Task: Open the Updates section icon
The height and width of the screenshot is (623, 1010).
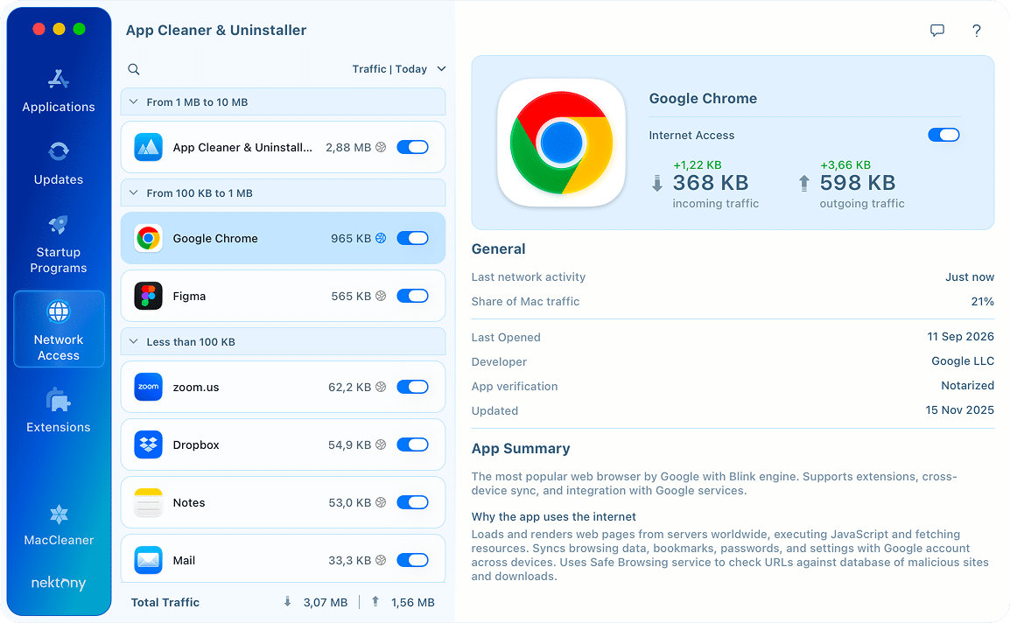Action: [59, 151]
